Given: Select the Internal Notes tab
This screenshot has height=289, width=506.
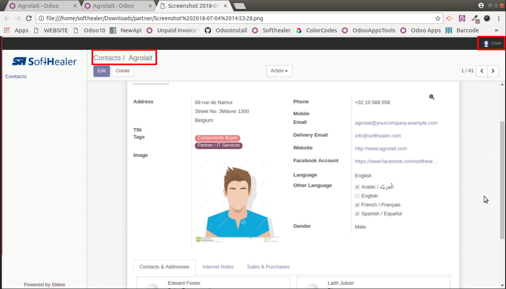Looking at the screenshot, I should tap(218, 267).
